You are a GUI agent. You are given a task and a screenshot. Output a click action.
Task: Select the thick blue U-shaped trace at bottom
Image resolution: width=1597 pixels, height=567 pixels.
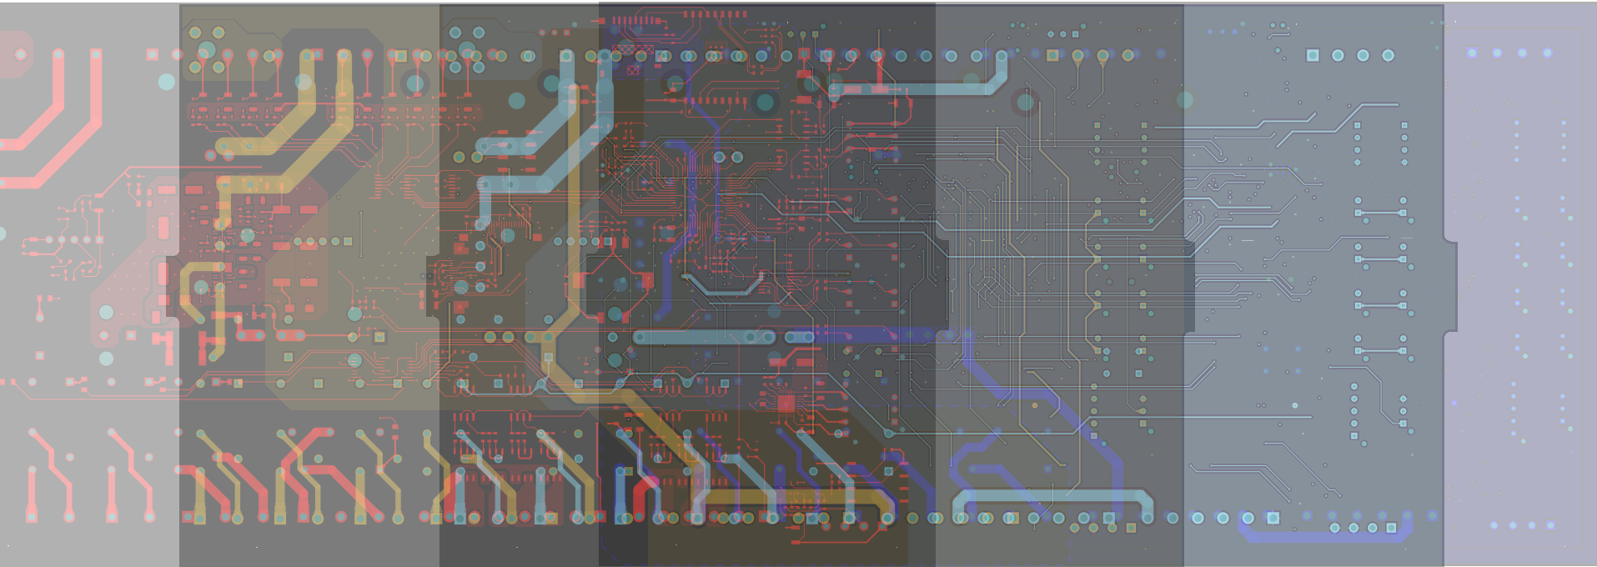[1326, 536]
